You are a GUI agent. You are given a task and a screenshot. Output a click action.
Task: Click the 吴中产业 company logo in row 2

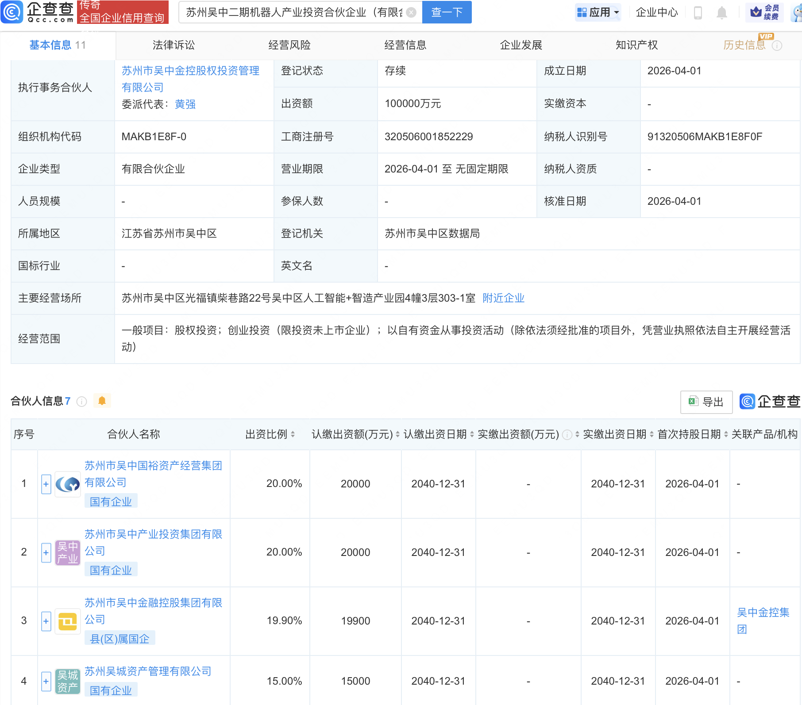coord(67,552)
